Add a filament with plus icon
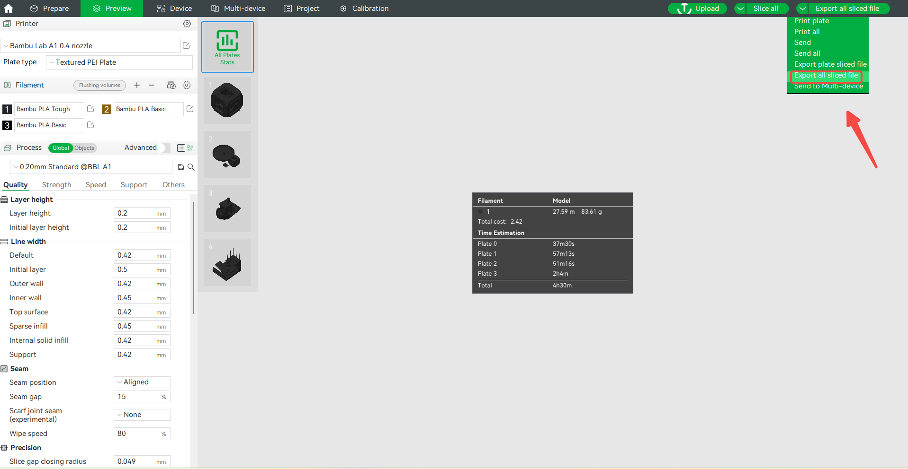Screen dimensions: 908x469 [x=137, y=85]
